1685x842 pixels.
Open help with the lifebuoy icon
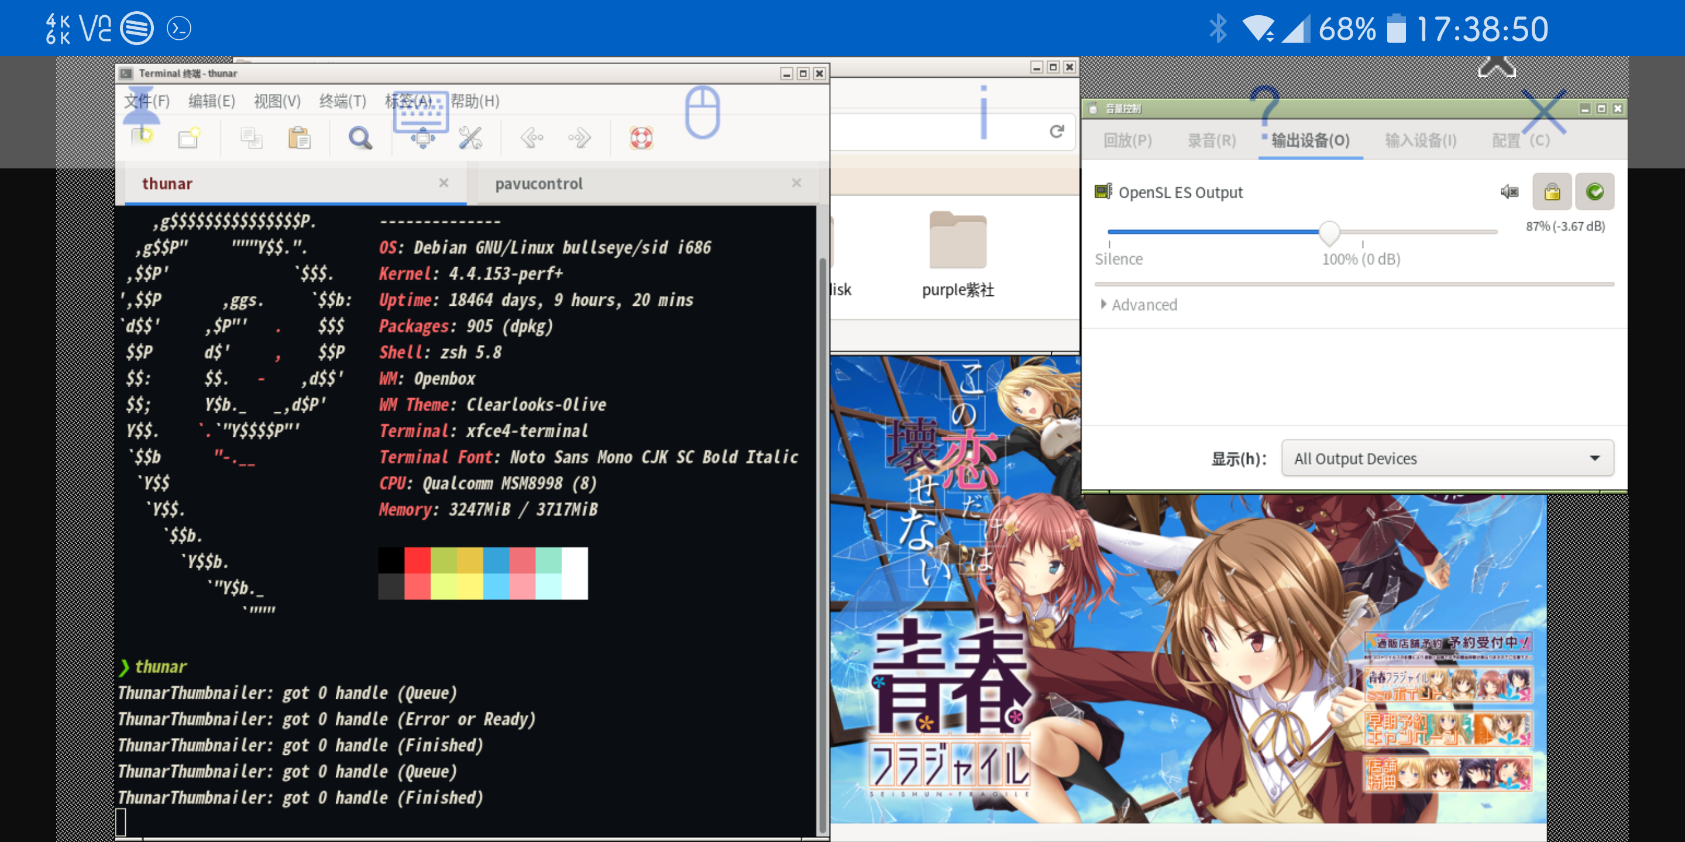641,137
